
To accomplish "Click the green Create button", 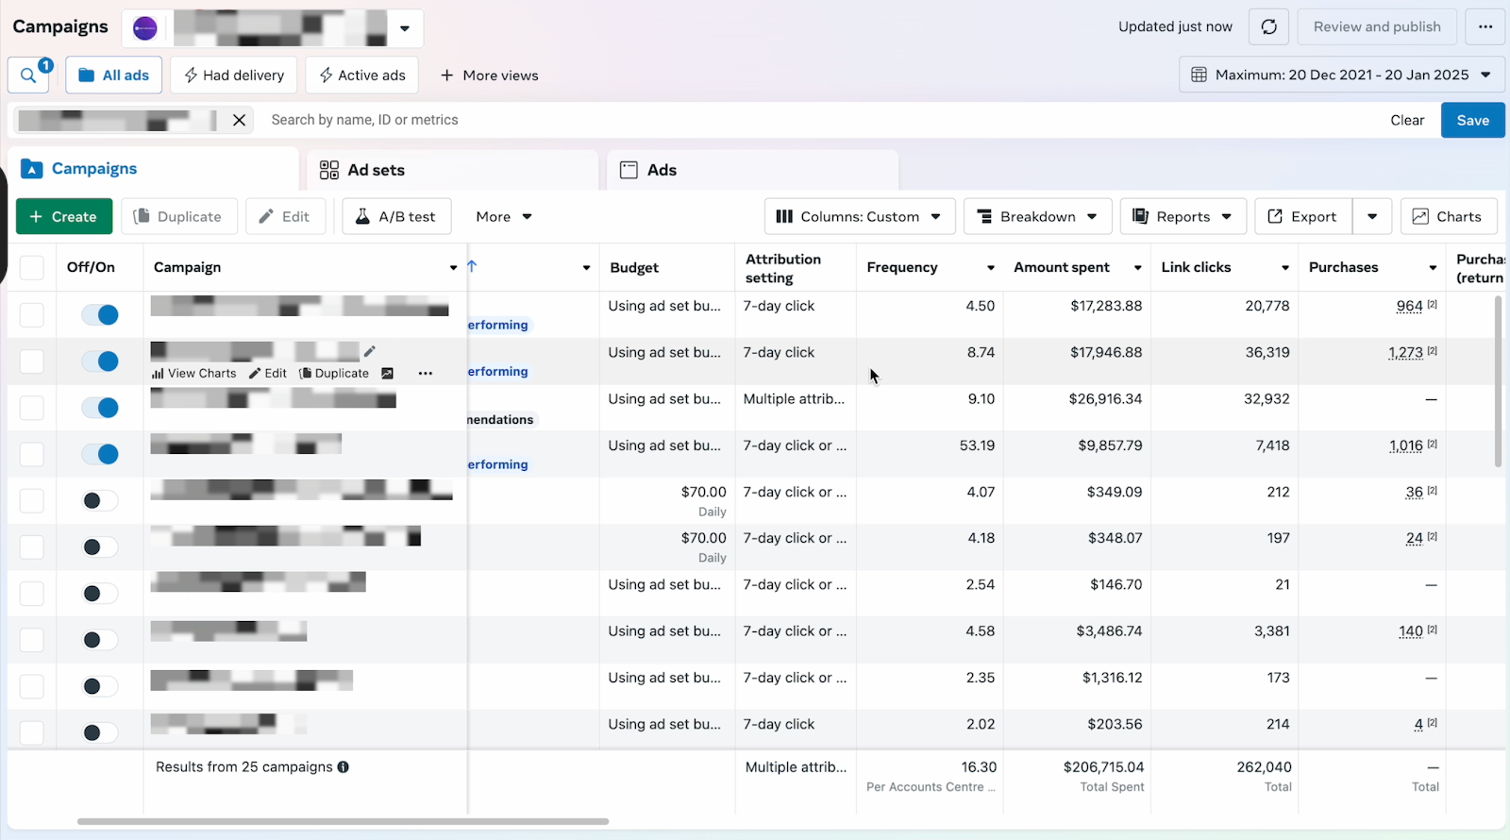I will pos(64,216).
